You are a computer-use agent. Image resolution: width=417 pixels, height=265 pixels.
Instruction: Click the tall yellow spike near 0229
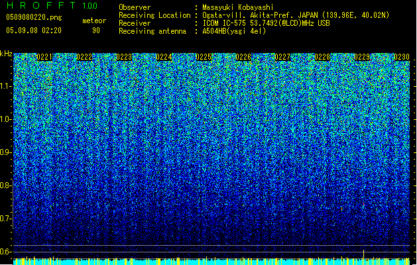pos(363,257)
